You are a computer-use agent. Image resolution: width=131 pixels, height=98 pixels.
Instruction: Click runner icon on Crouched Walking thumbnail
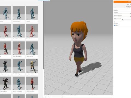point(14,72)
